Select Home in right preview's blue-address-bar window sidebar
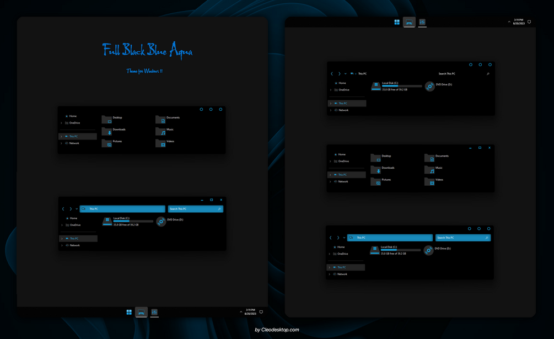Viewport: 554px width, 339px height. [339, 247]
